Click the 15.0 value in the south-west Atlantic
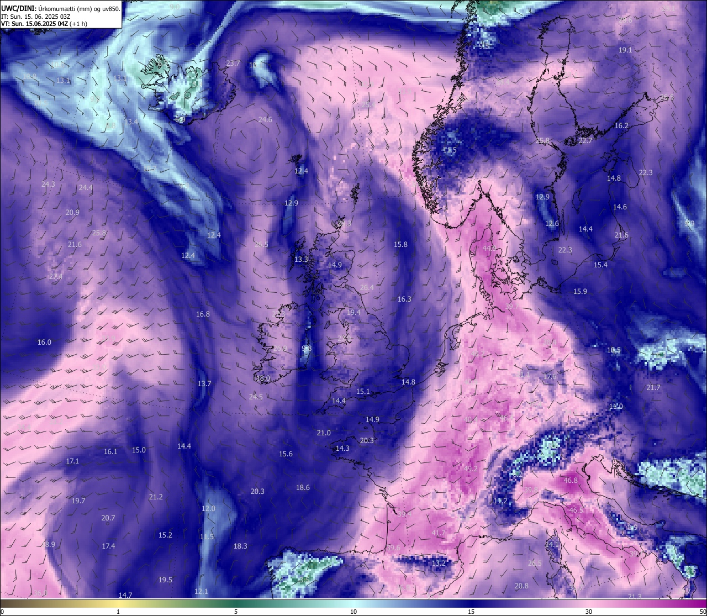The width and height of the screenshot is (707, 616). 139,450
